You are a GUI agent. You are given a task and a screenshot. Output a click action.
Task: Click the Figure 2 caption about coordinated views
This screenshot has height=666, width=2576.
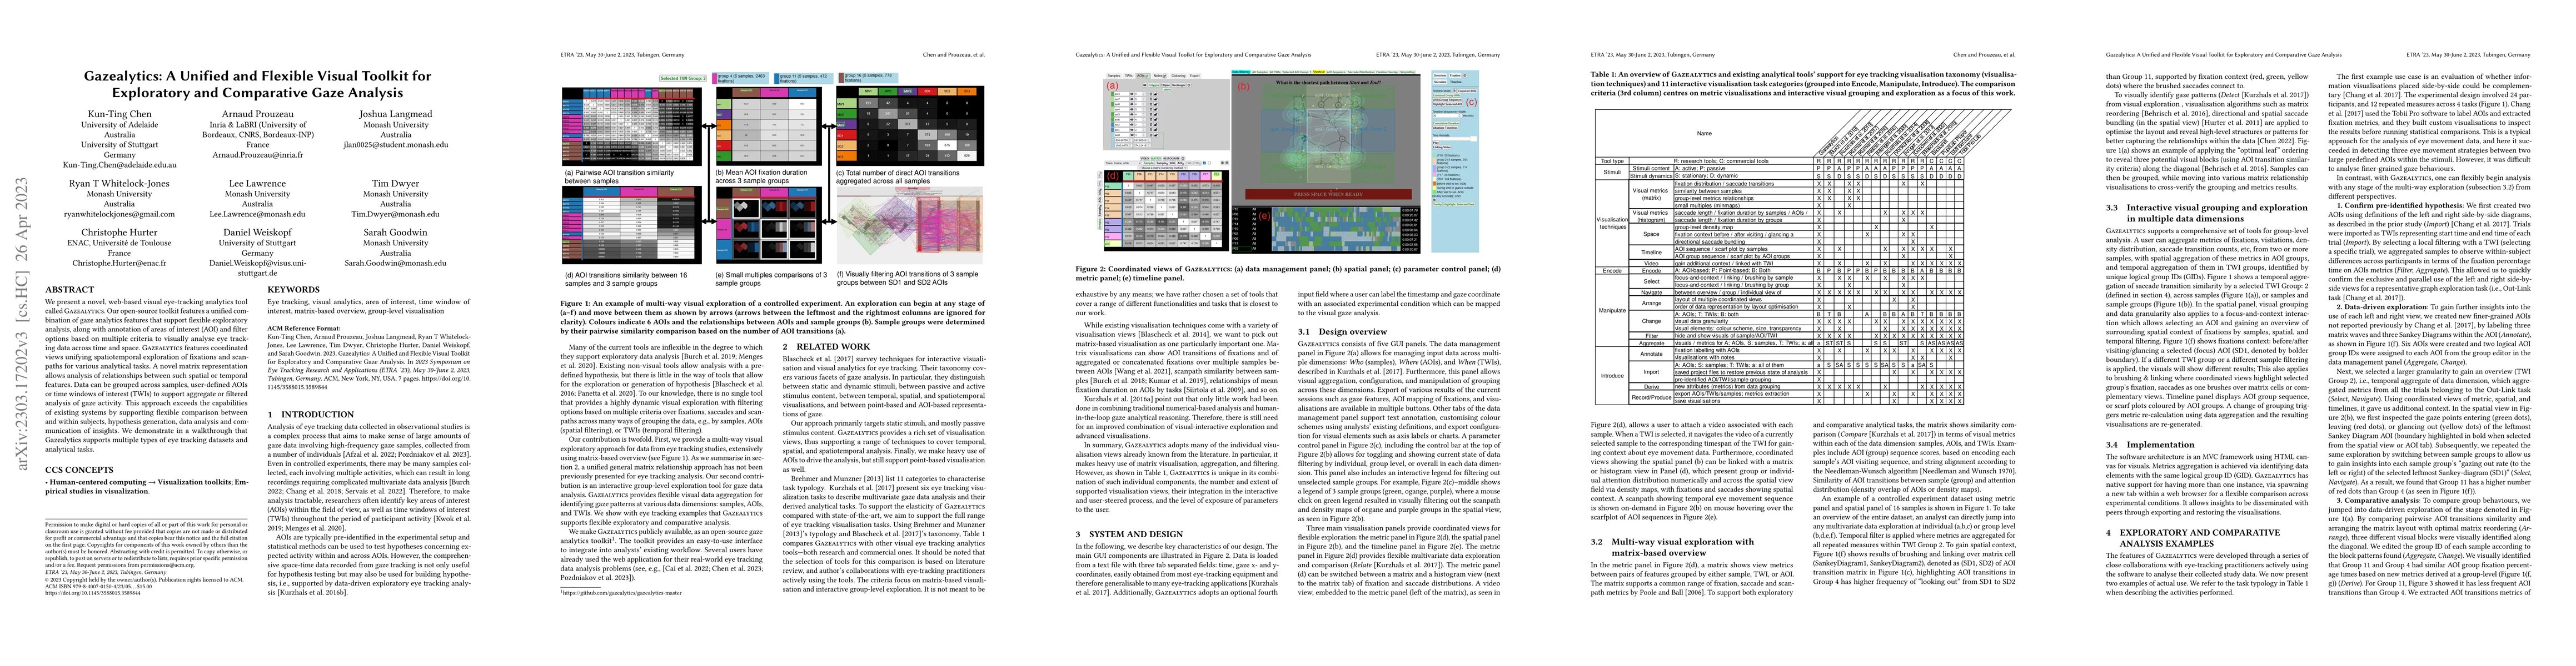click(1288, 273)
